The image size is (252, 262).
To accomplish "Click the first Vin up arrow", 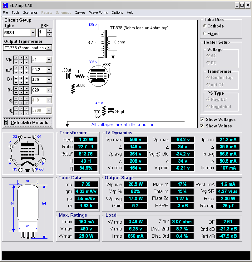I will coord(16,58).
